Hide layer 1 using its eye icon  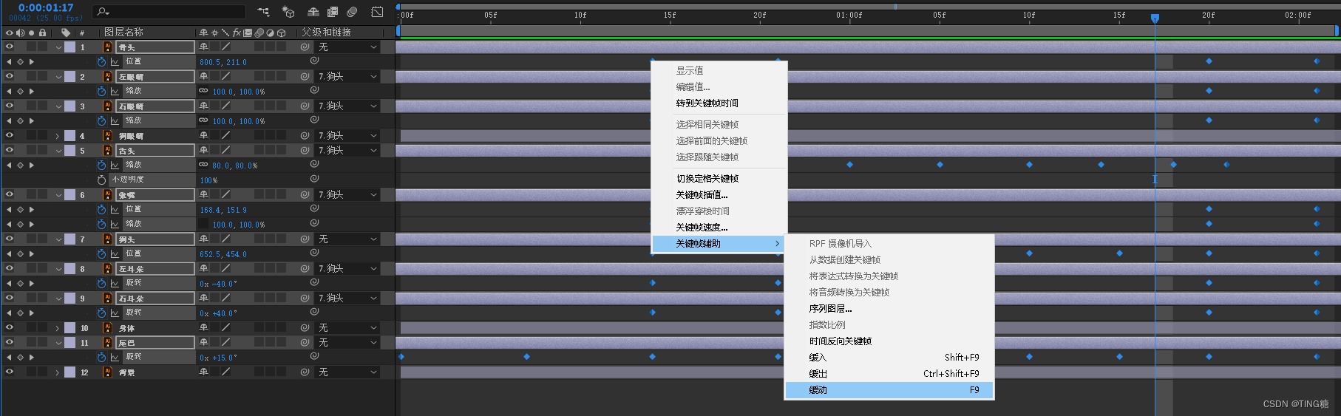coord(10,47)
